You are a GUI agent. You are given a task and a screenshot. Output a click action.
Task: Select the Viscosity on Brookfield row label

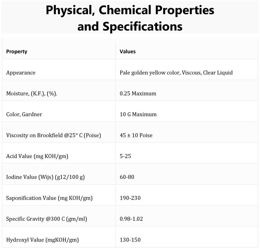coord(54,135)
